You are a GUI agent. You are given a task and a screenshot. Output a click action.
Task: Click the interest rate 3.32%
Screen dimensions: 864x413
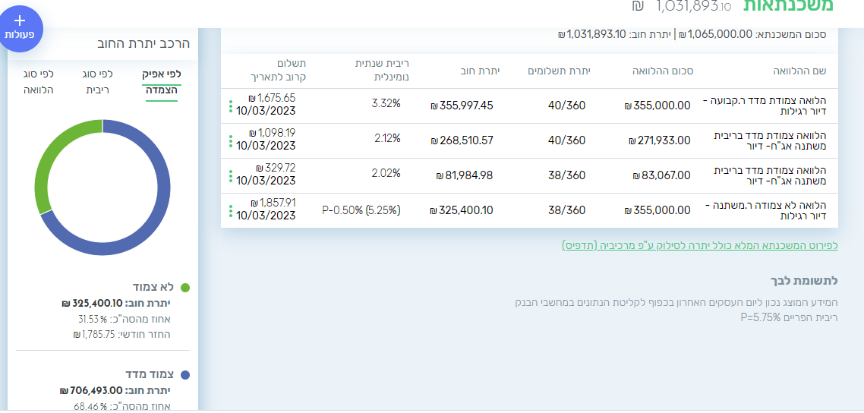[x=386, y=103]
